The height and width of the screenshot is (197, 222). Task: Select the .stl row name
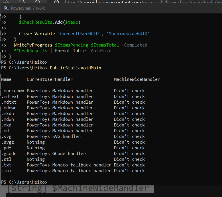(6, 159)
